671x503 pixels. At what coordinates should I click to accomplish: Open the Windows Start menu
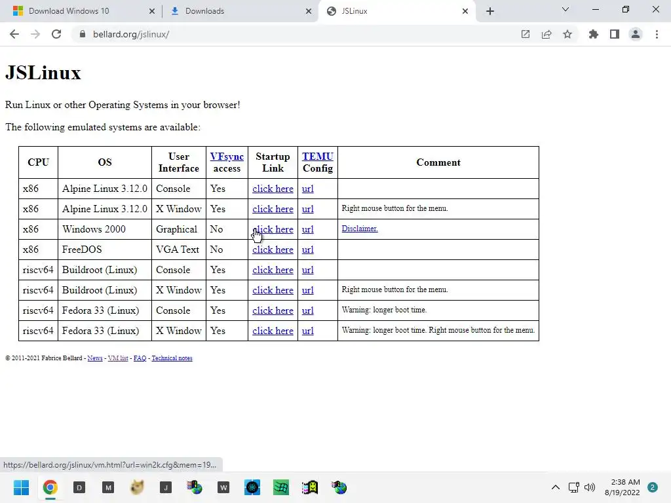click(x=21, y=487)
